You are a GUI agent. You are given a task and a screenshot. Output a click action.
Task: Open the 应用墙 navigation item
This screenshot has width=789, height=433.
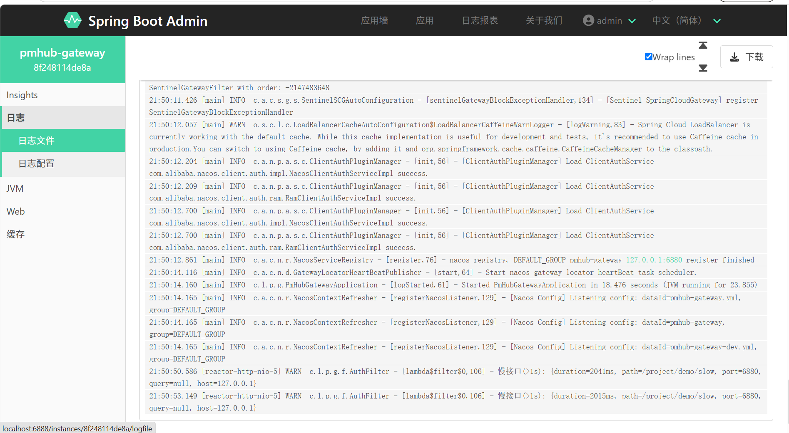[x=374, y=20]
